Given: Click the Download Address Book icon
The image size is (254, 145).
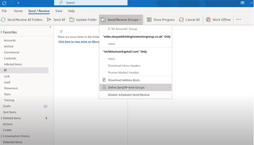Looking at the screenshot, I should point(104,80).
